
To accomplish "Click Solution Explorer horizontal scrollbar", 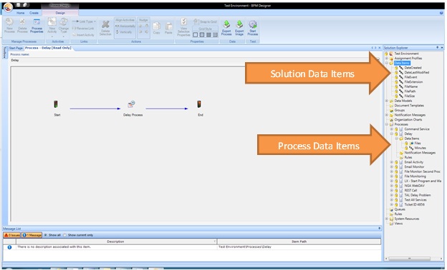I will 409,259.
